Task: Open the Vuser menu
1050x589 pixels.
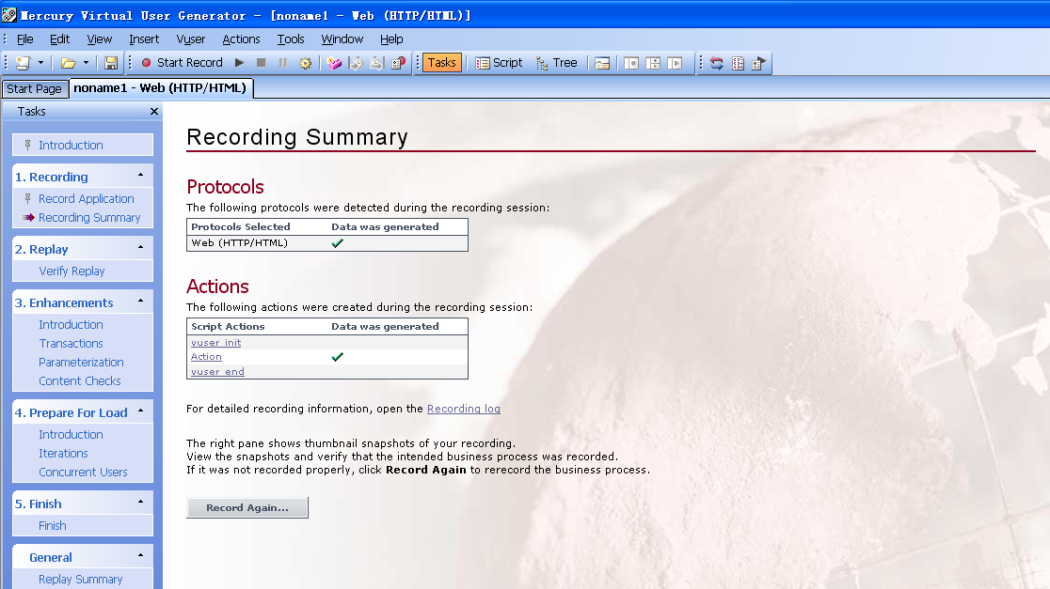Action: click(x=190, y=39)
